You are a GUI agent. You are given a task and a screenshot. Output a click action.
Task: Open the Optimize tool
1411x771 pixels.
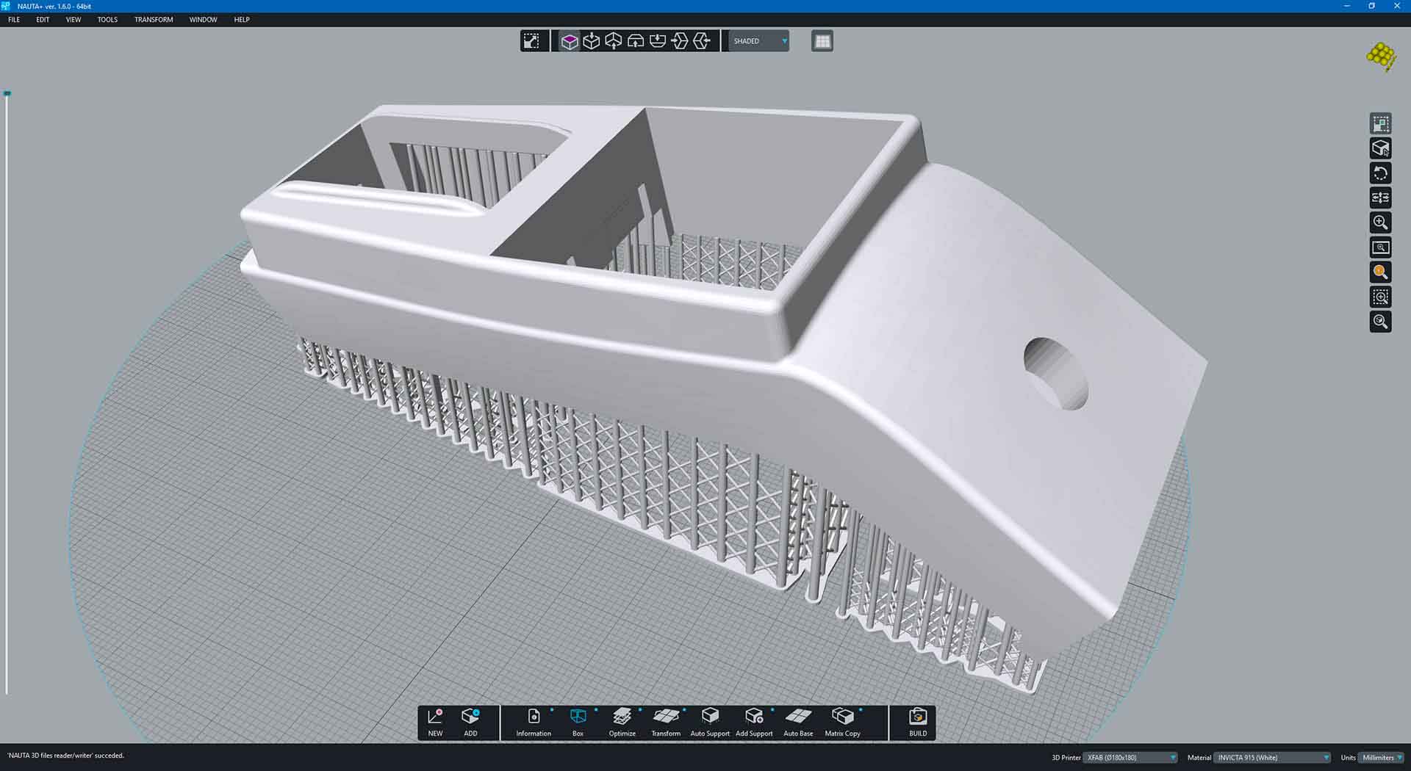pyautogui.click(x=622, y=723)
